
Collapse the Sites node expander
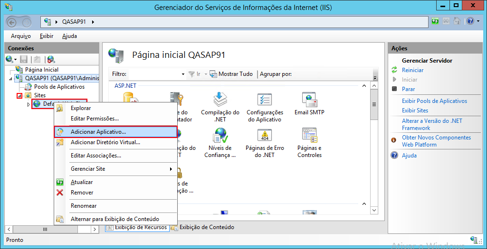pos(19,96)
